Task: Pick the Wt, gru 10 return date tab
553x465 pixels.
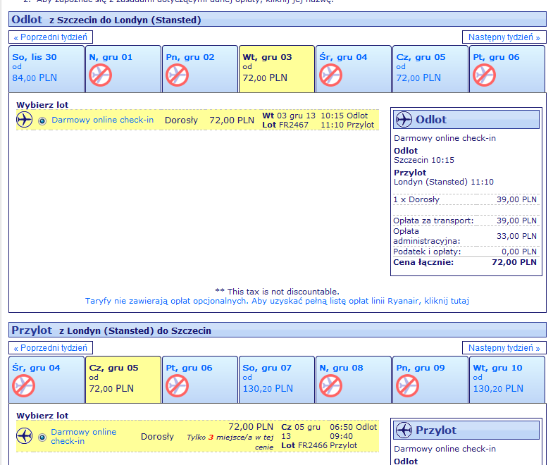Action: pos(507,378)
